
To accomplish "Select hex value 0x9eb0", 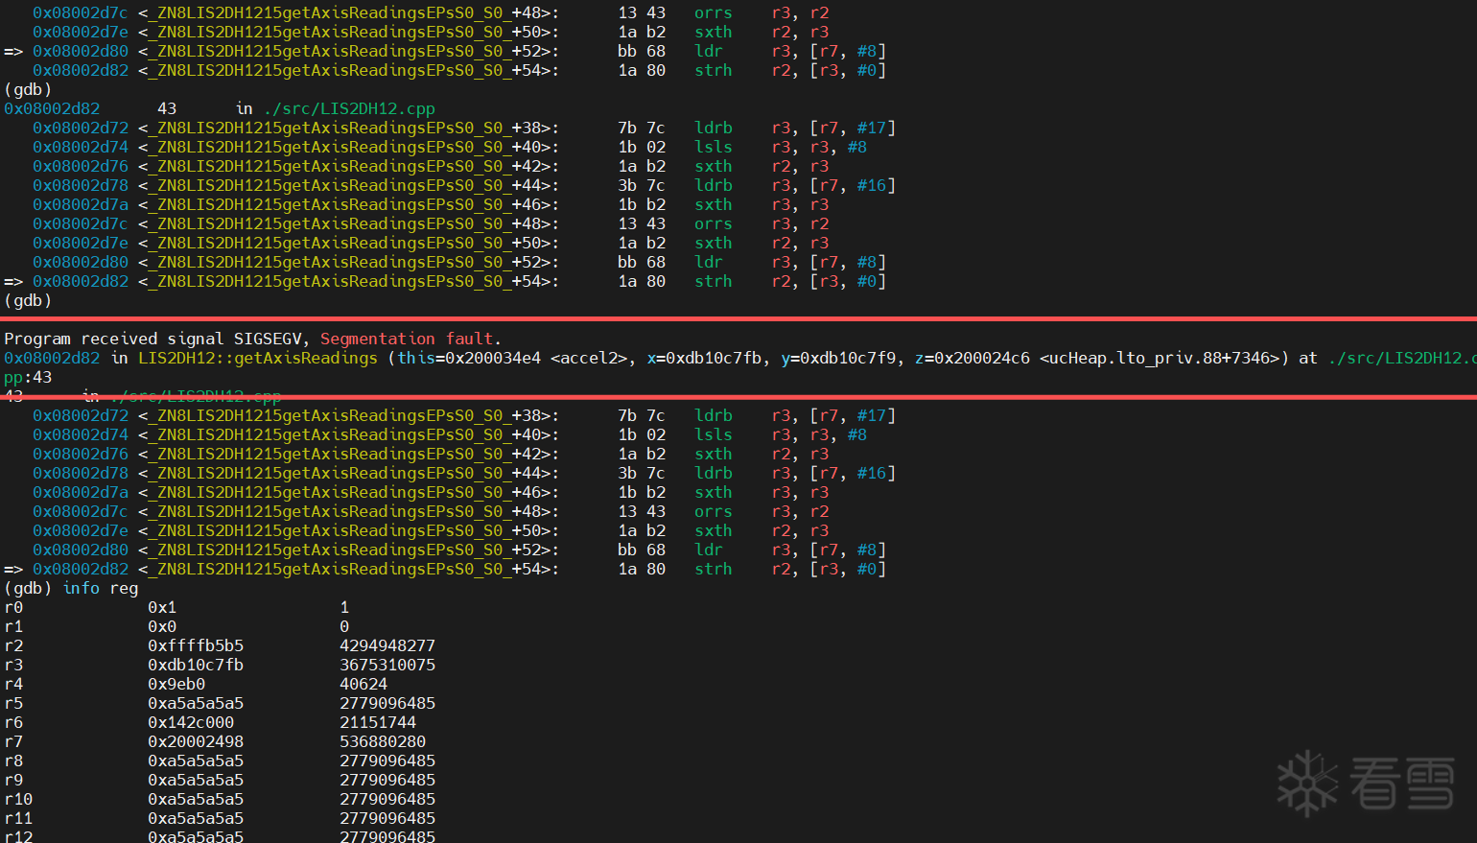I will tap(176, 684).
